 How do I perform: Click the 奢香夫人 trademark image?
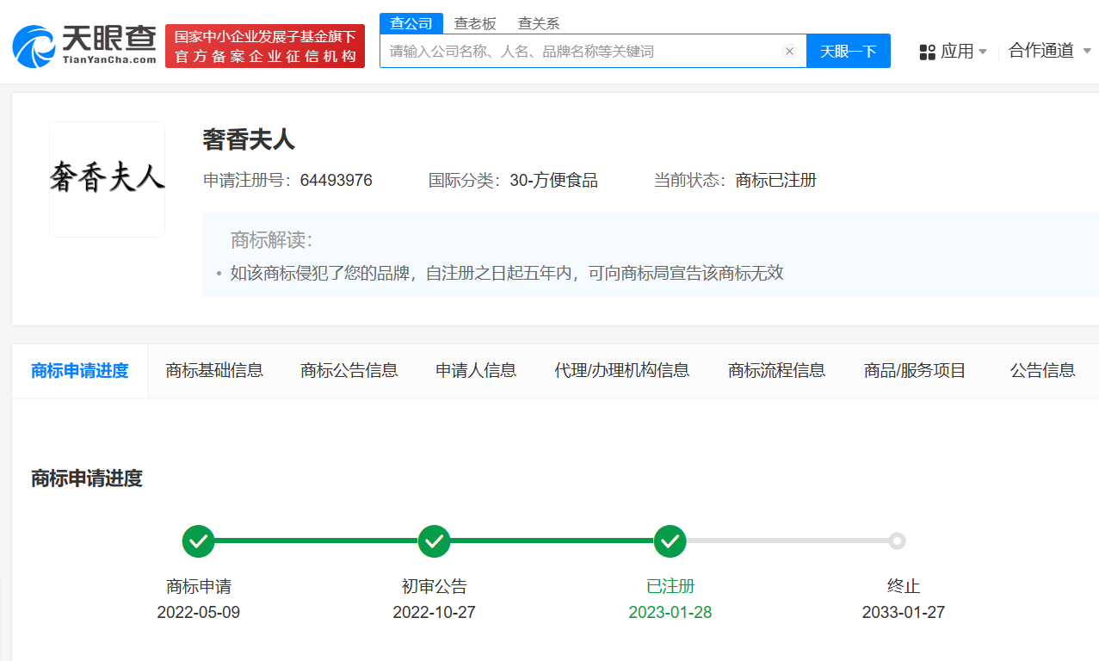tap(107, 179)
